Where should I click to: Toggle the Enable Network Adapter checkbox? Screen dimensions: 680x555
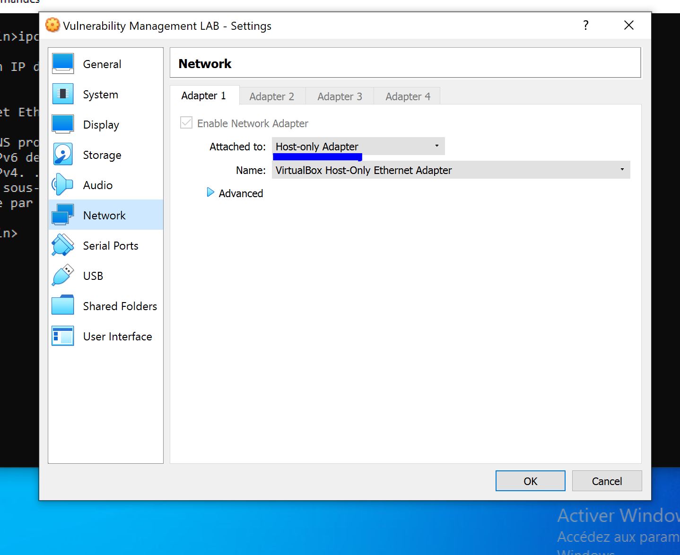pyautogui.click(x=186, y=123)
